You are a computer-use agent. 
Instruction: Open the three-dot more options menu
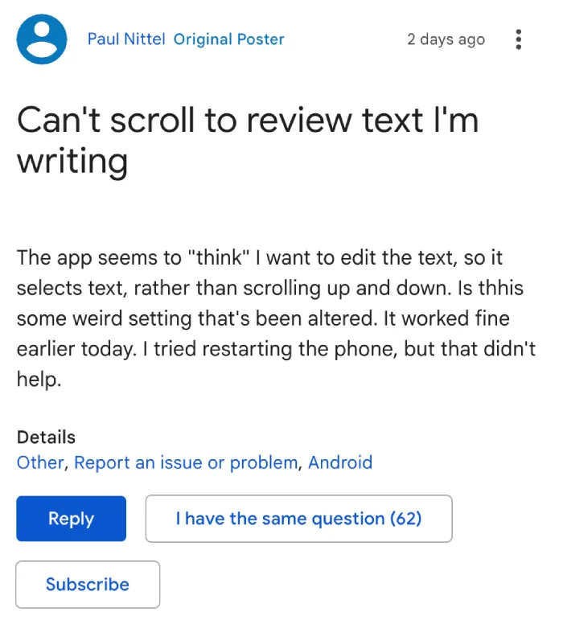point(518,39)
